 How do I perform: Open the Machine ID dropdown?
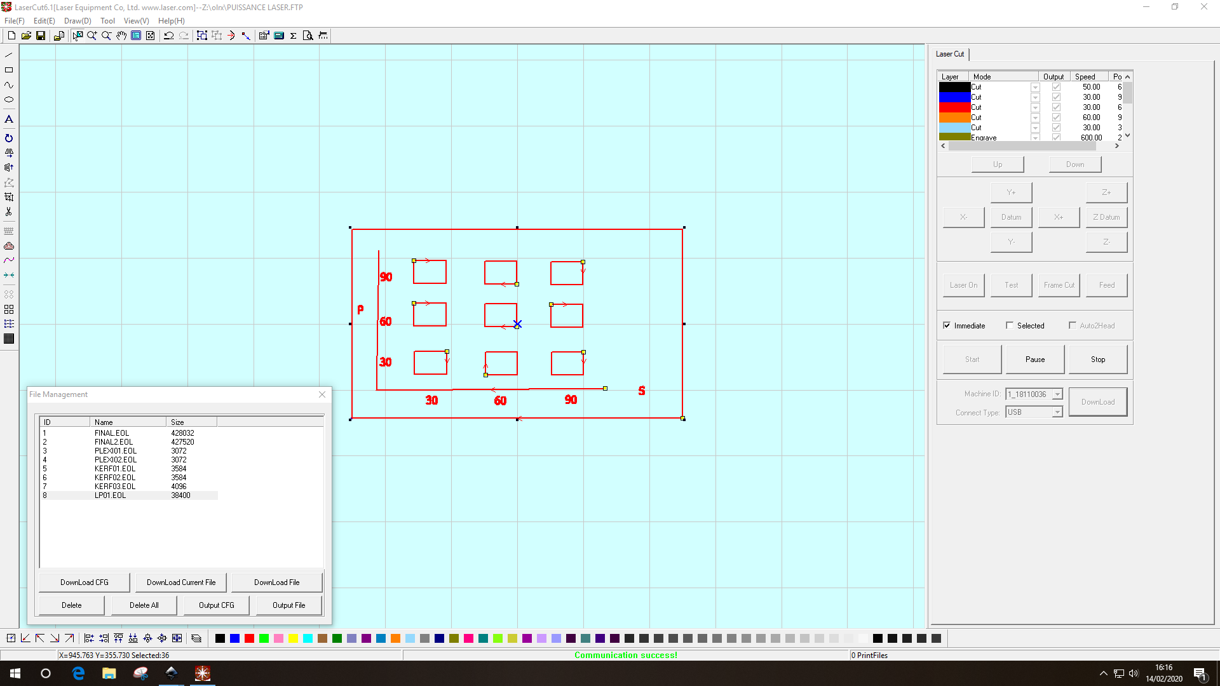1057,394
